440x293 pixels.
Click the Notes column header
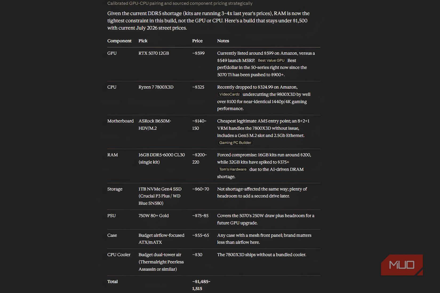tap(223, 41)
